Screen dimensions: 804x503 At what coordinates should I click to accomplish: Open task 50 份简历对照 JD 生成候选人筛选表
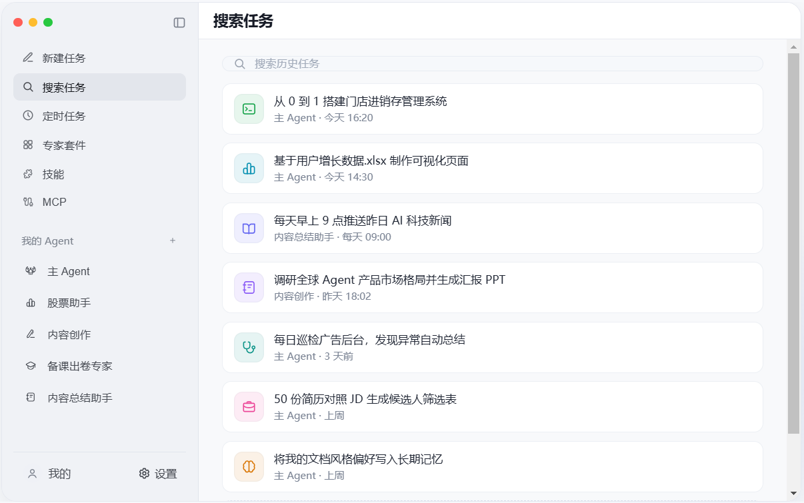coord(493,407)
